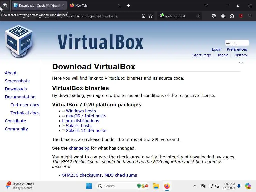This screenshot has height=192, width=256.
Task: Open Linux distributions link
Action: coord(81,121)
